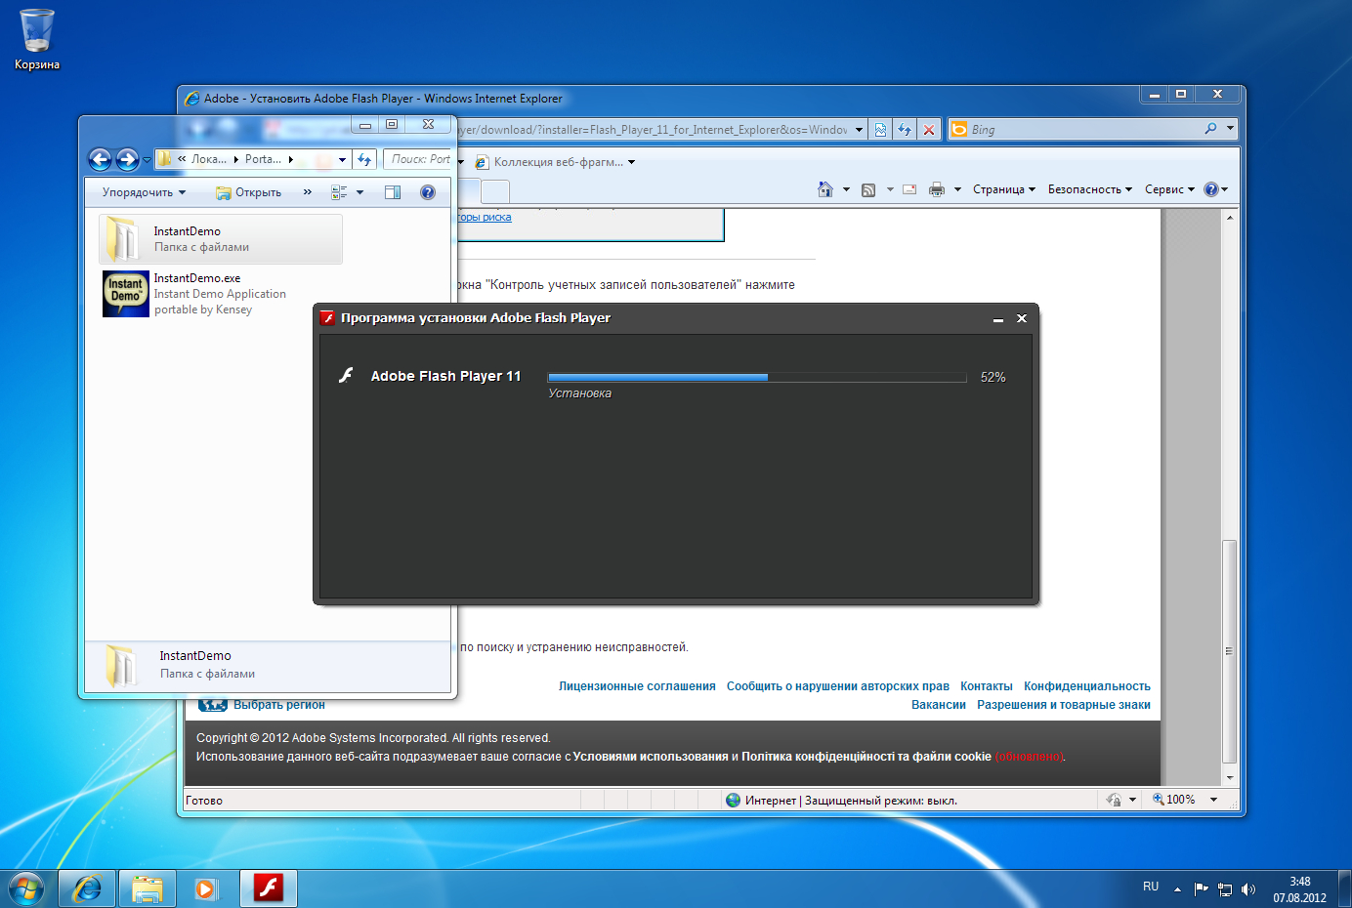Open a new tab in Internet Explorer
Viewport: 1352px width, 908px height.
[495, 191]
